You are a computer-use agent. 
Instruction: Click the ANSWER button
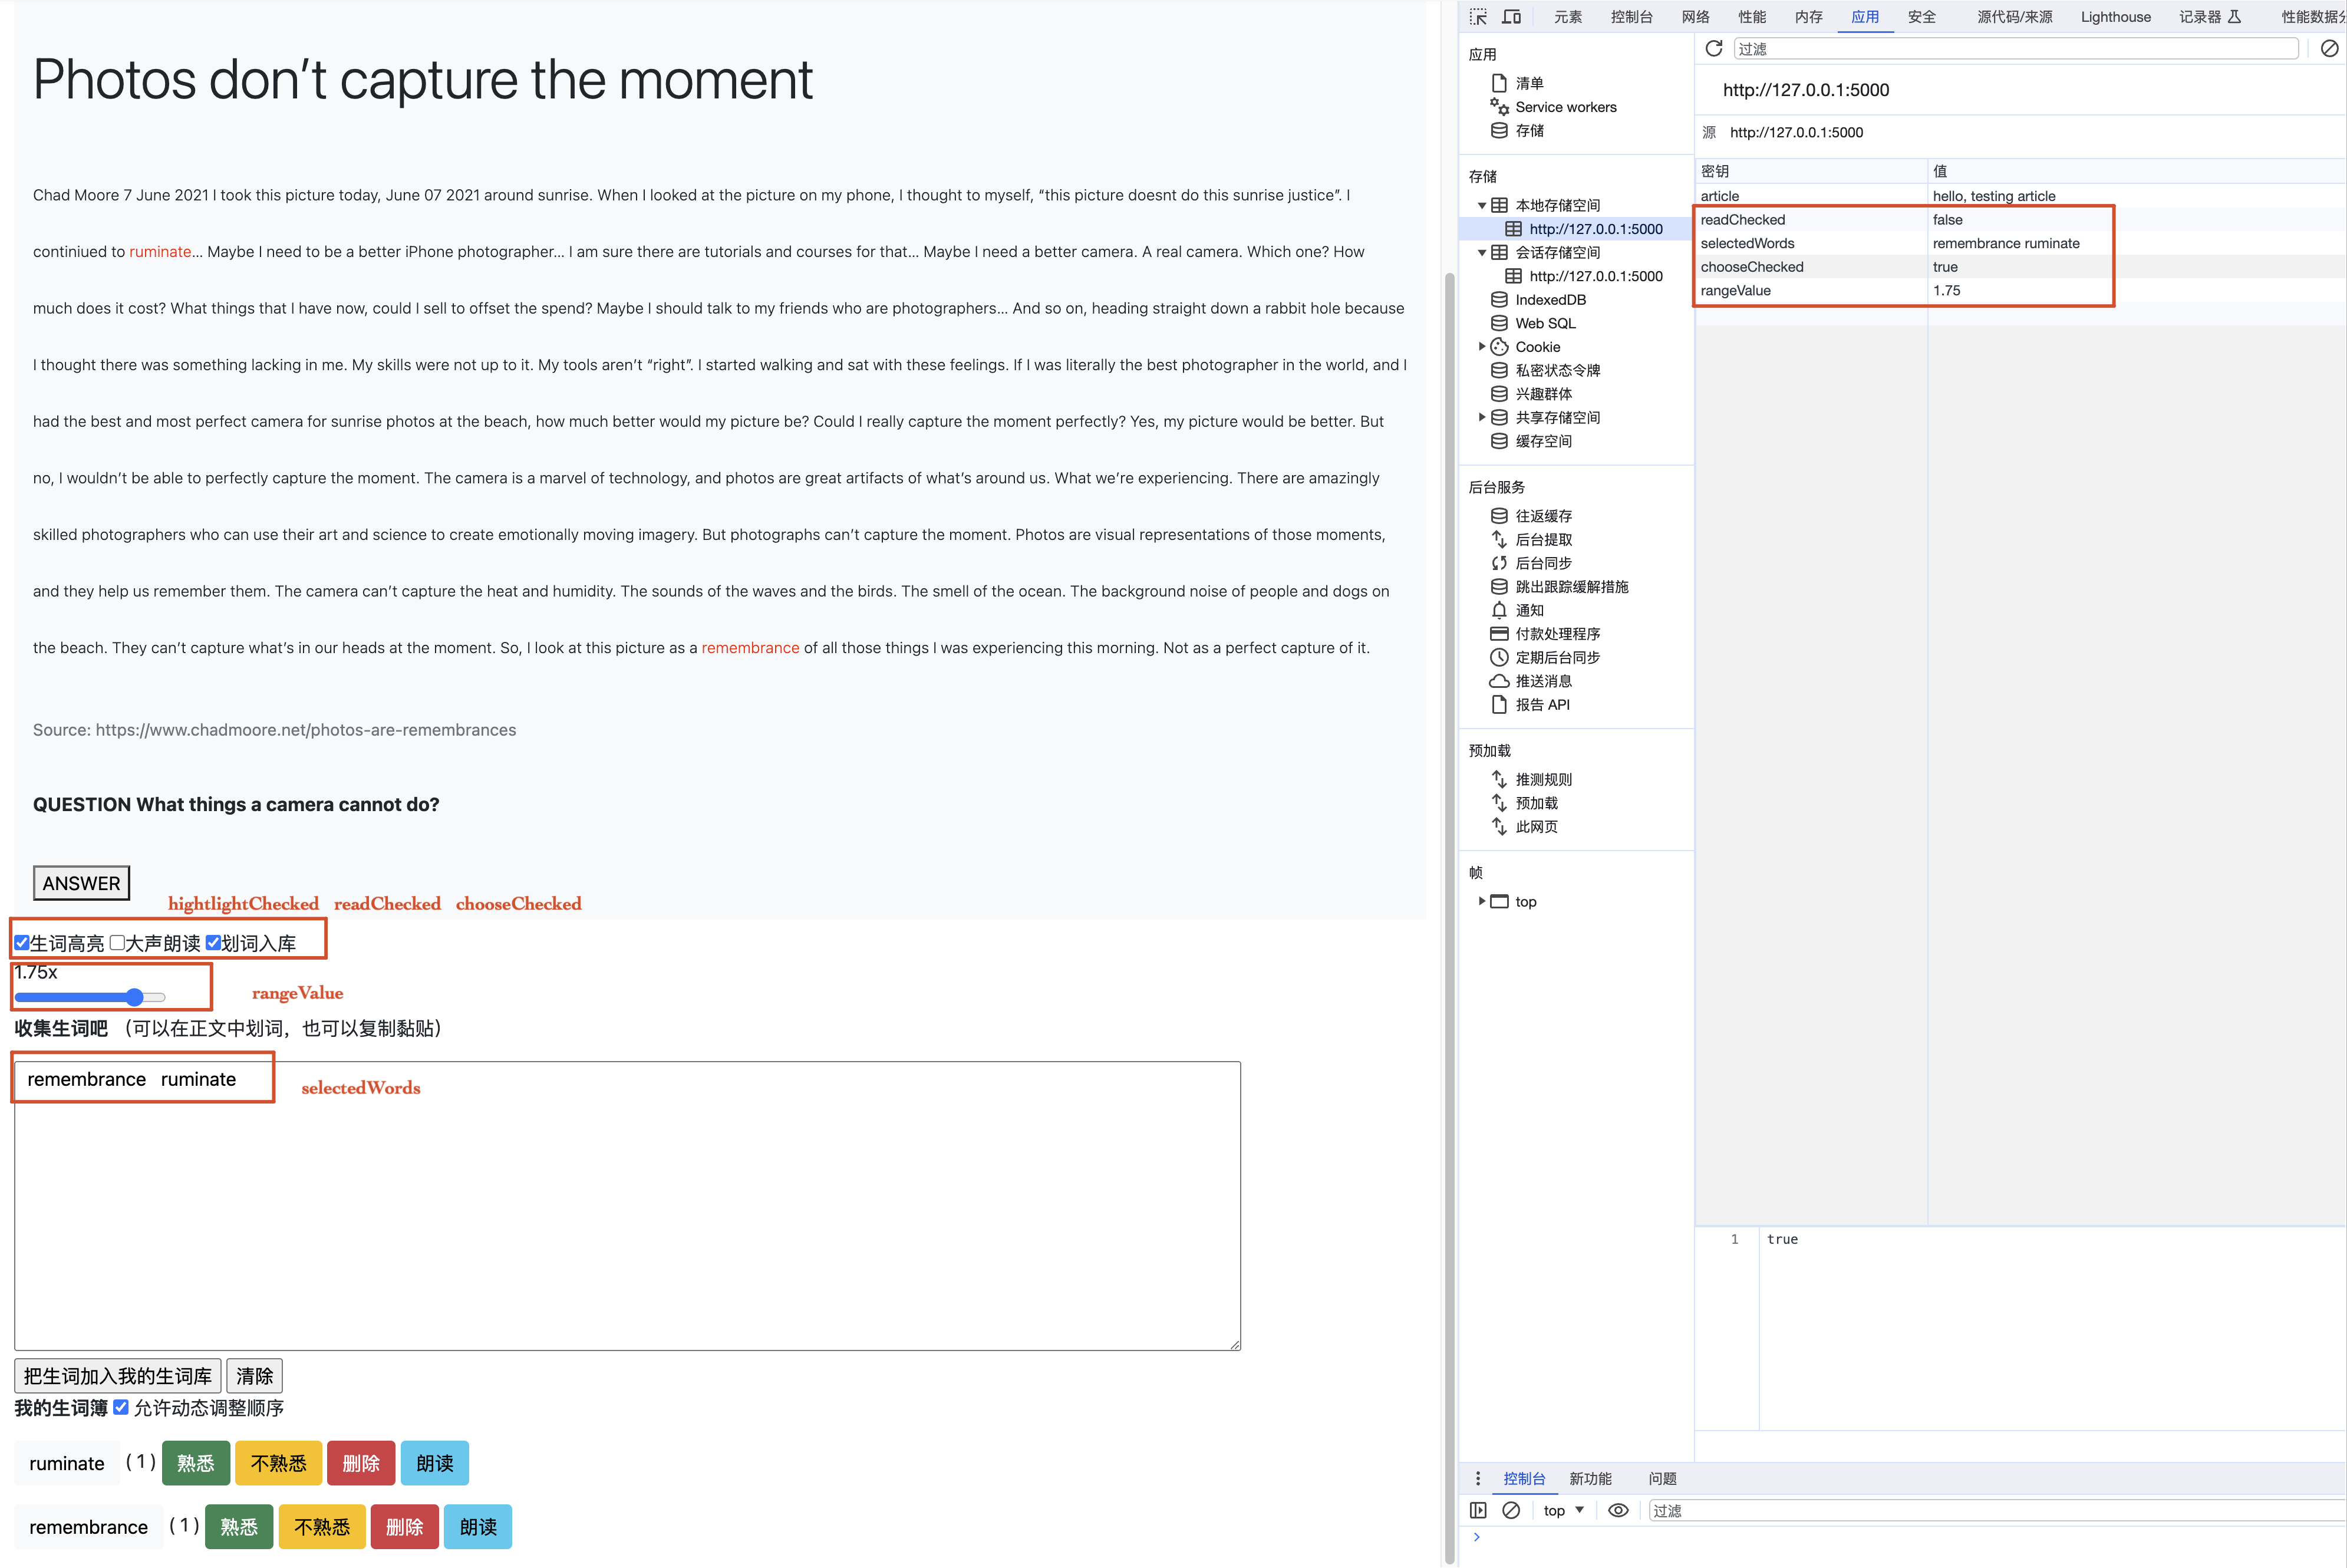[81, 883]
